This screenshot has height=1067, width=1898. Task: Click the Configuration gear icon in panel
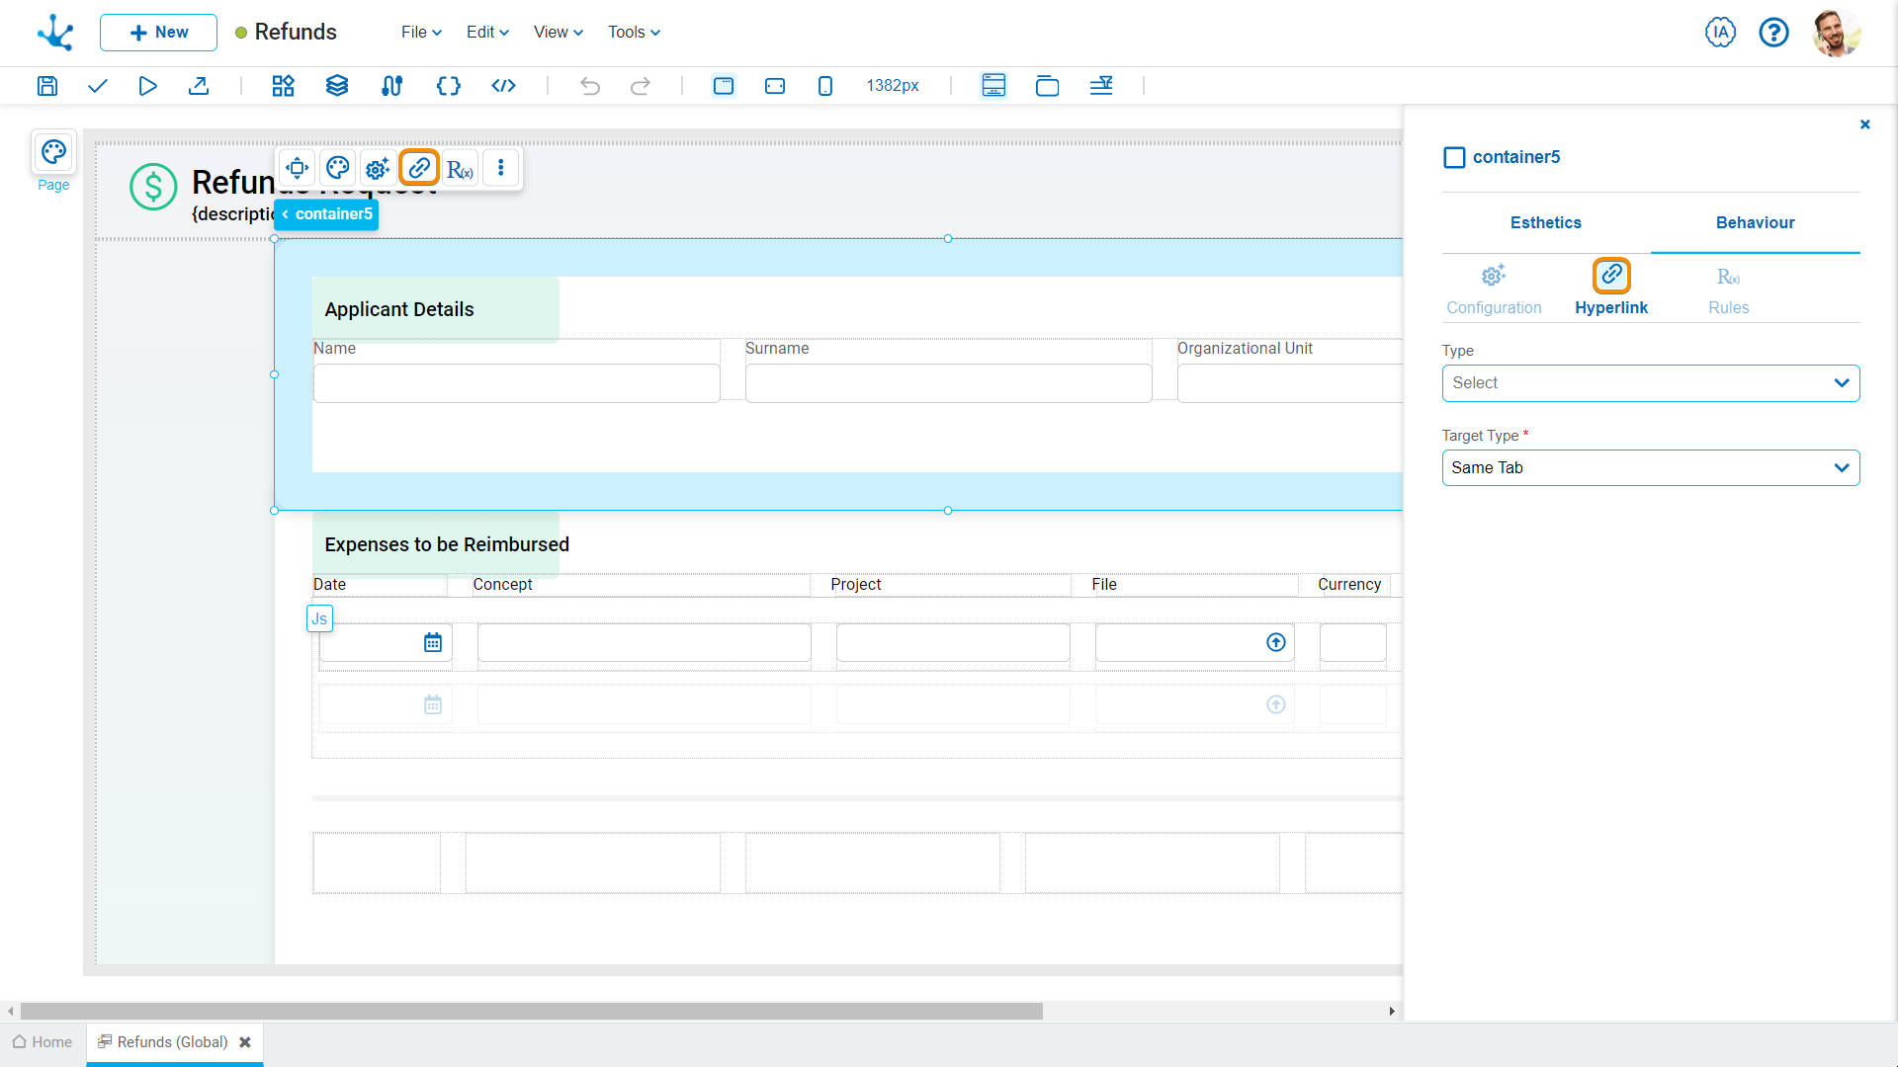coord(1494,275)
